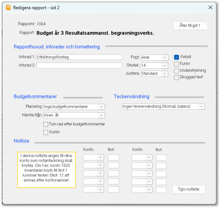The image size is (220, 208).
Task: Enable the Understrykning checkbox
Action: (x=176, y=71)
